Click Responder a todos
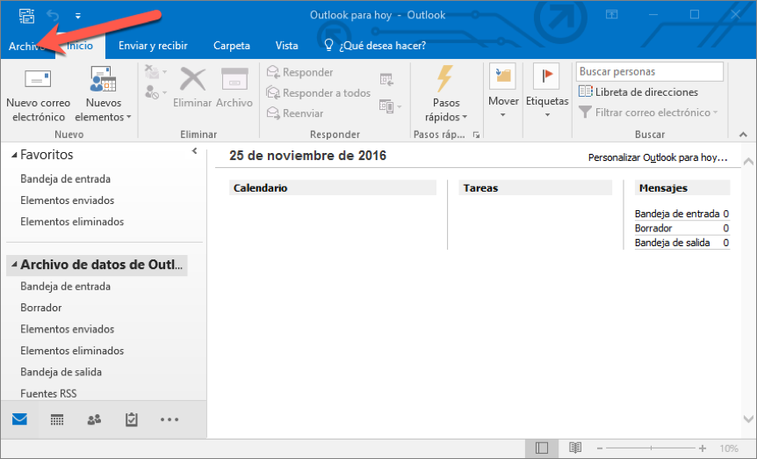The height and width of the screenshot is (459, 757). 319,92
